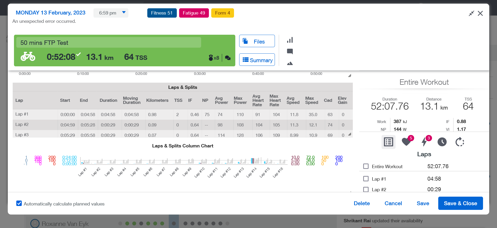Close the workout dialog with X
The image size is (497, 228).
pyautogui.click(x=480, y=13)
